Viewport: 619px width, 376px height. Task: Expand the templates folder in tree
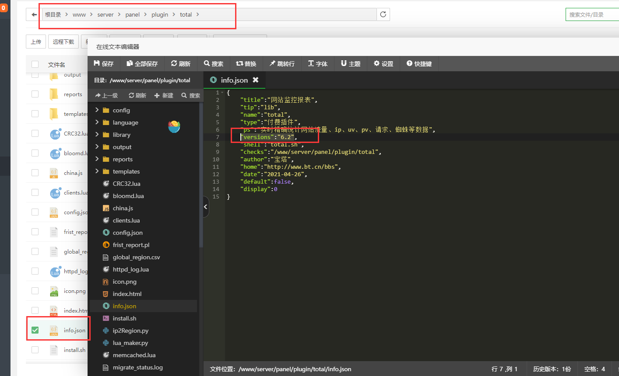tap(97, 171)
